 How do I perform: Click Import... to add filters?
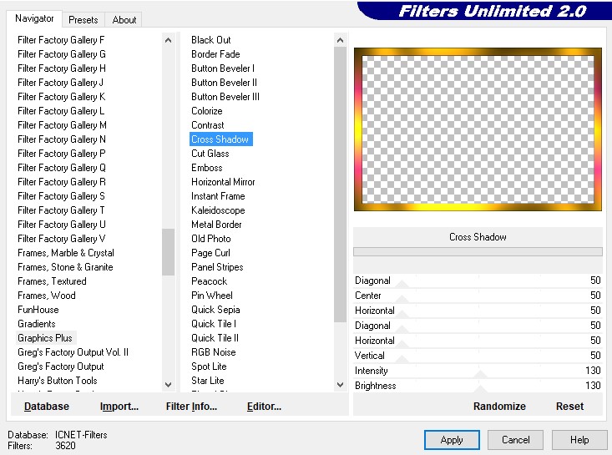119,407
